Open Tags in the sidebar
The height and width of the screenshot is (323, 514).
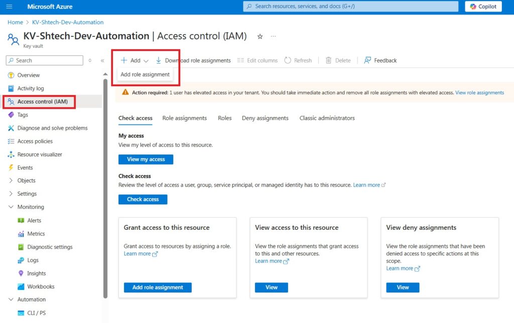[x=23, y=115]
